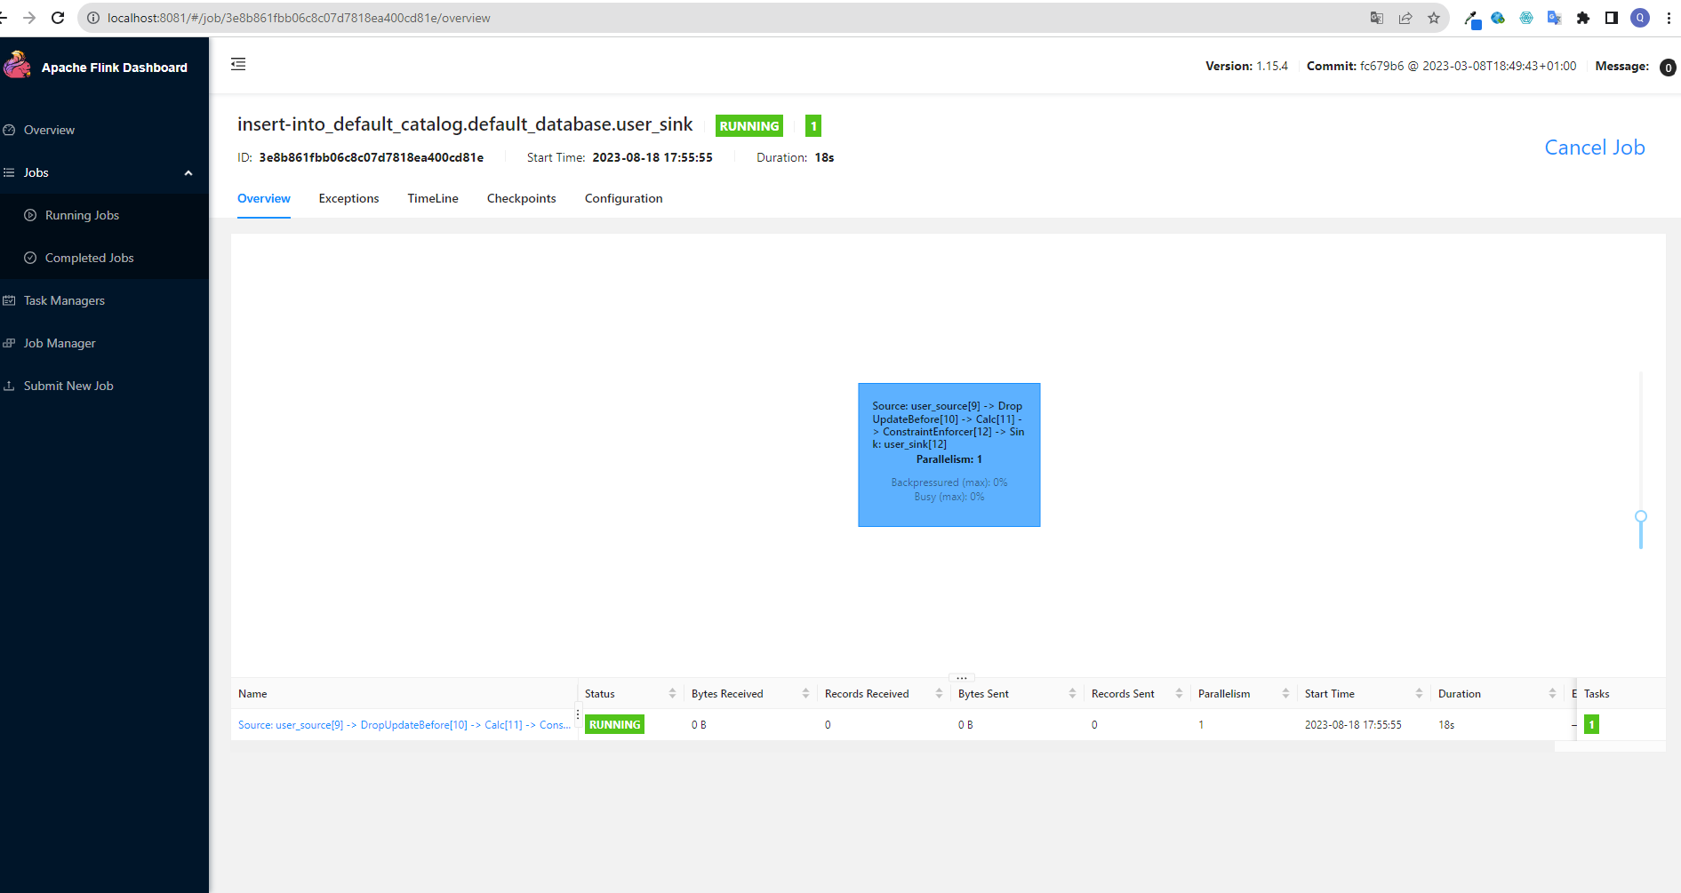Reload the page with browser refresh icon

pos(58,18)
